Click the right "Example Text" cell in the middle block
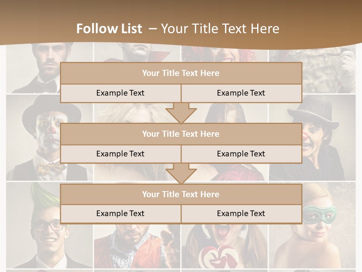The height and width of the screenshot is (272, 362). [241, 154]
